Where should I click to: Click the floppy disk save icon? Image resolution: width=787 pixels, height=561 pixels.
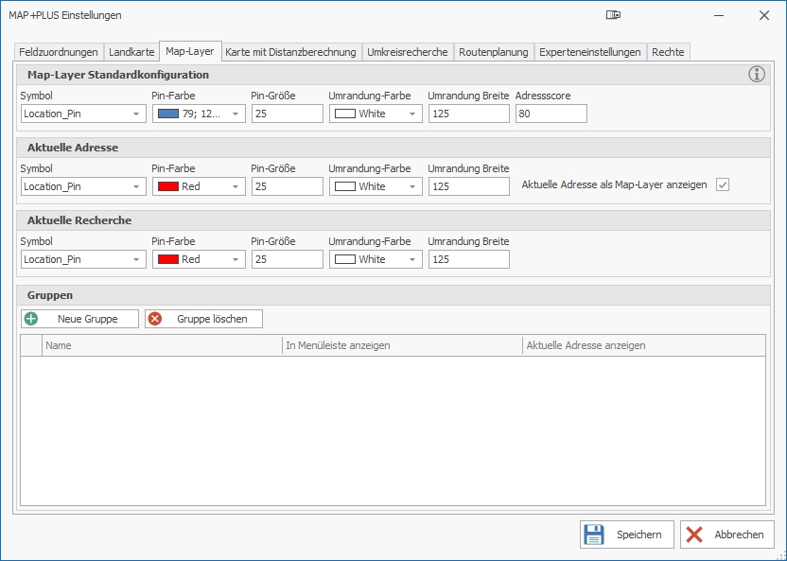(x=594, y=535)
